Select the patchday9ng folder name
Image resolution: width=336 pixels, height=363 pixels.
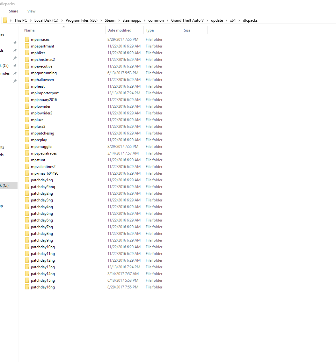(42, 240)
